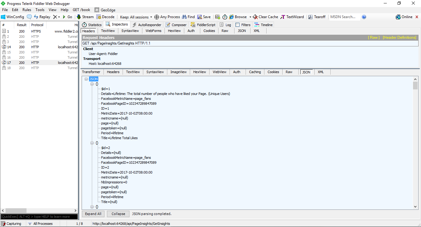
Task: Click the MSDN Search input field
Action: pos(344,17)
